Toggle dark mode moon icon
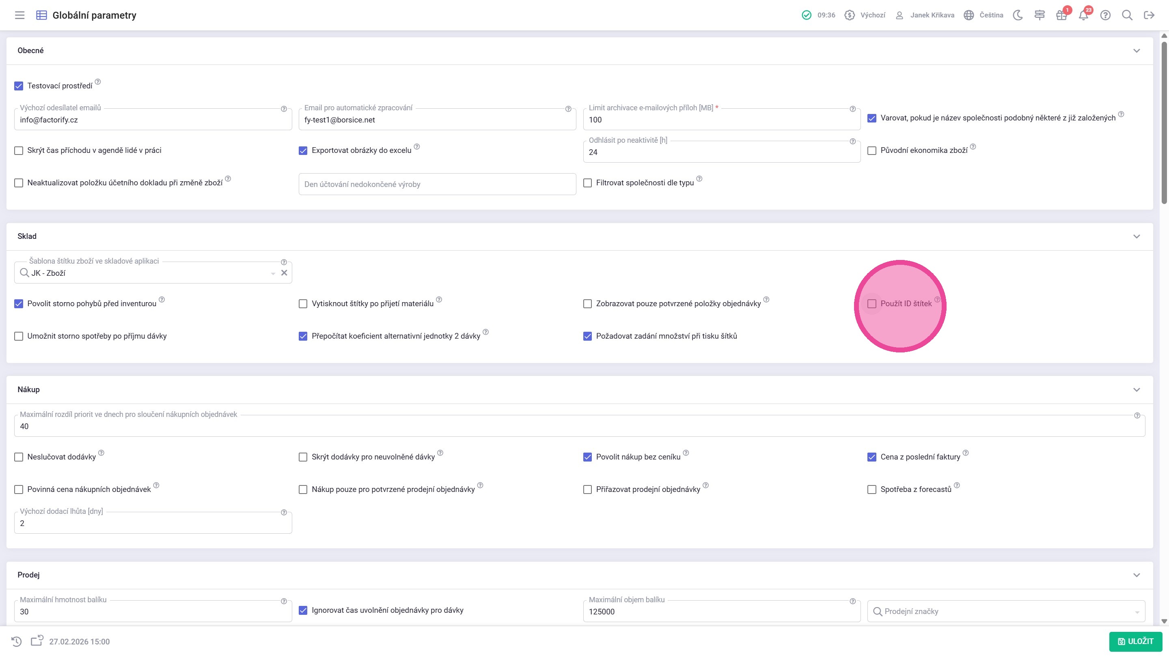This screenshot has width=1169, height=657. [x=1018, y=15]
